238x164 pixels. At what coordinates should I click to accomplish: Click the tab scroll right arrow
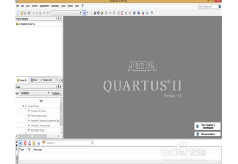(x=61, y=80)
